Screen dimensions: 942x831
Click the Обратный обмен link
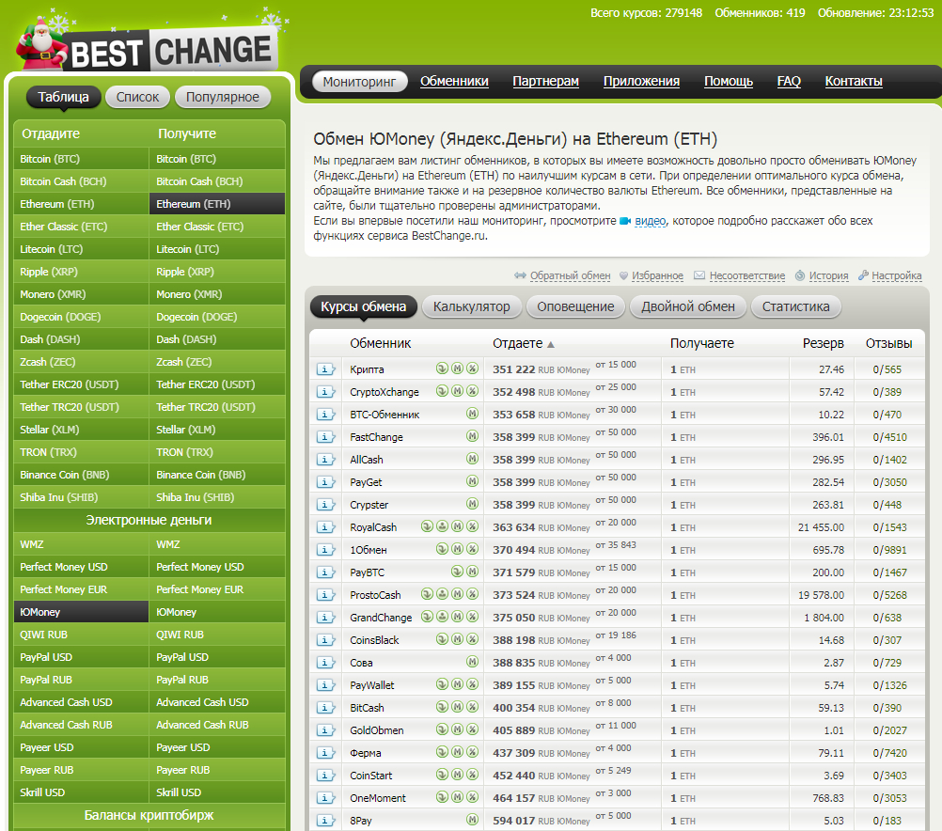tap(570, 275)
